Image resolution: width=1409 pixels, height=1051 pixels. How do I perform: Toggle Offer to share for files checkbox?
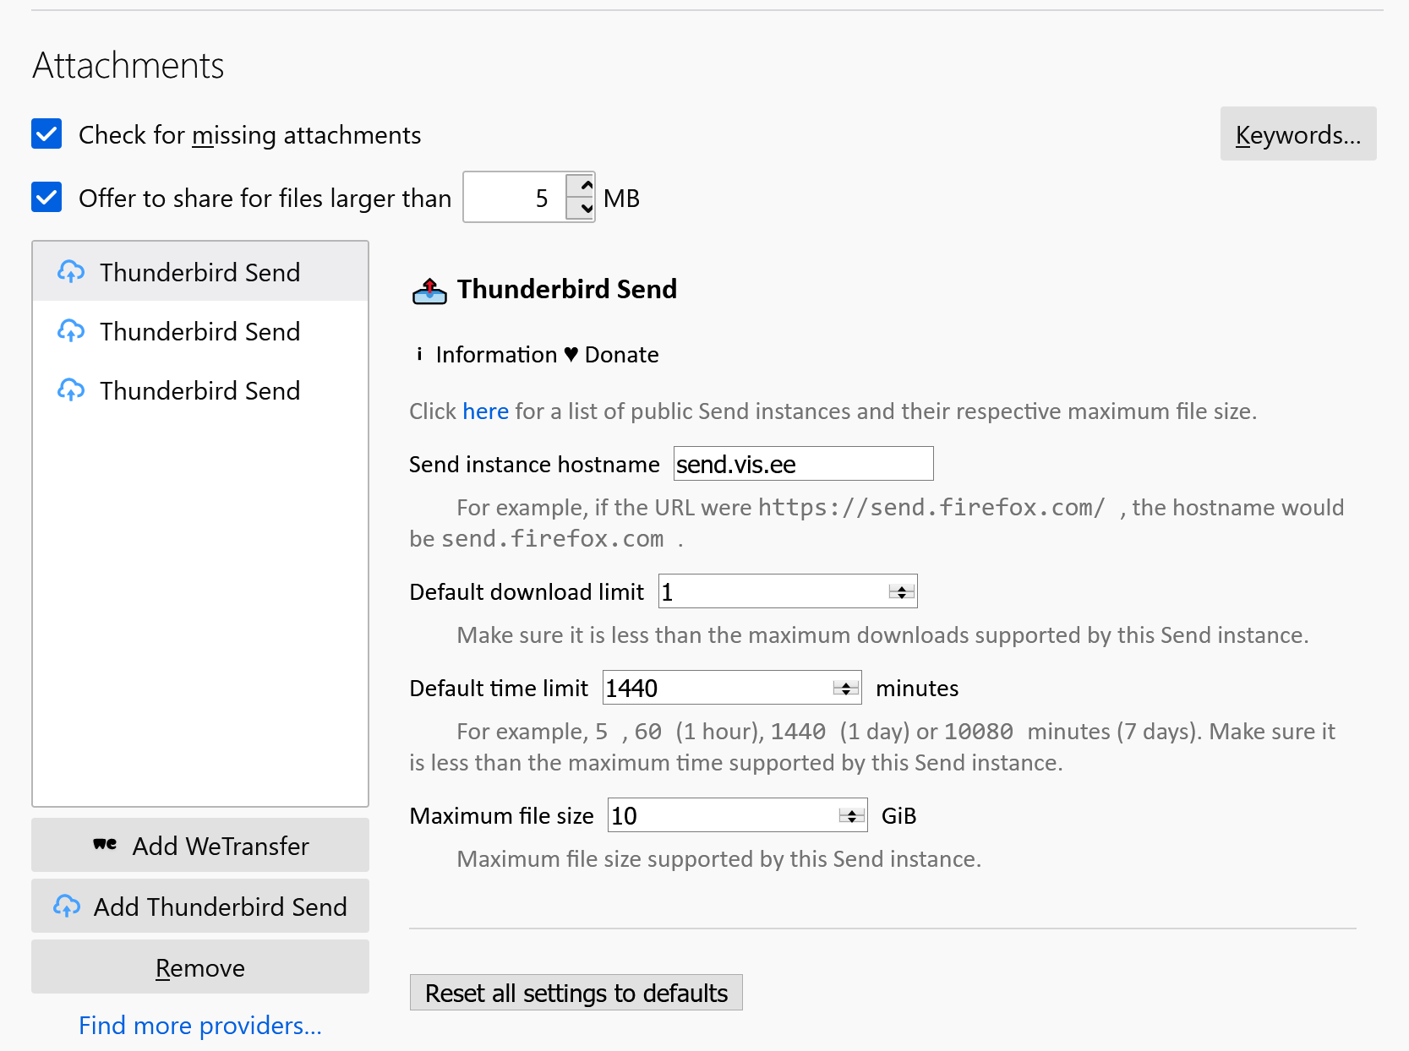(46, 197)
